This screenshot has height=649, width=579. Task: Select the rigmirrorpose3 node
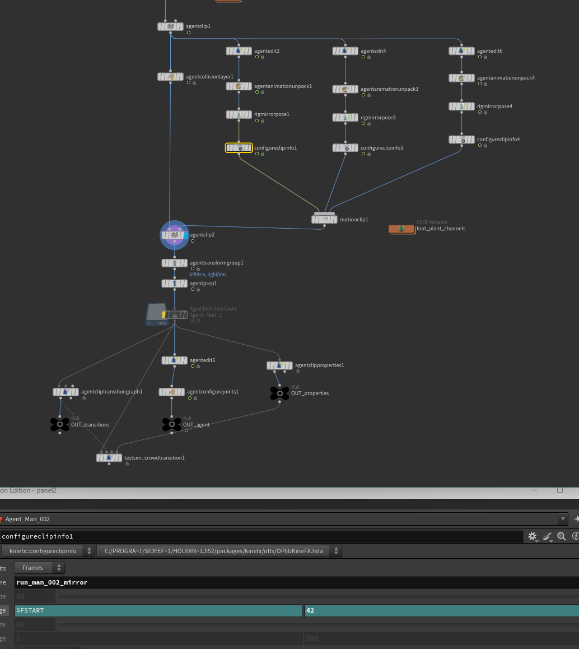point(345,118)
